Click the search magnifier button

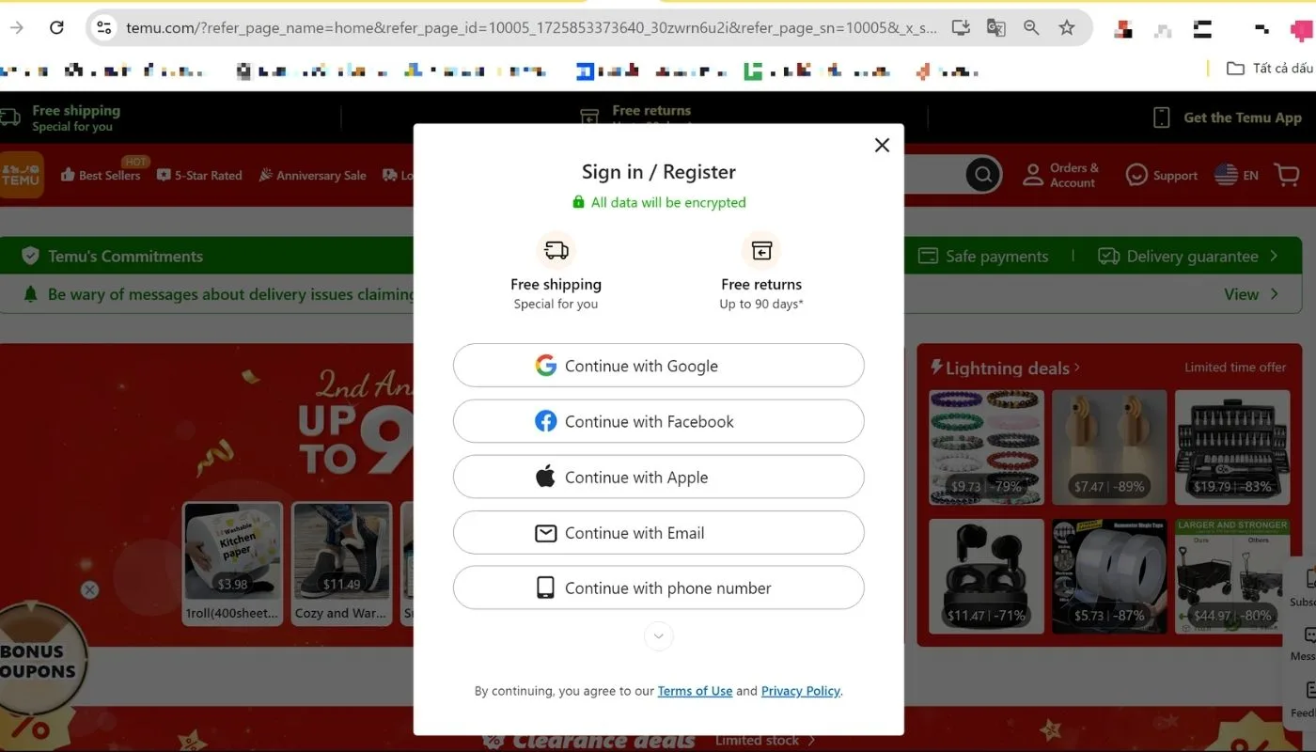coord(983,174)
